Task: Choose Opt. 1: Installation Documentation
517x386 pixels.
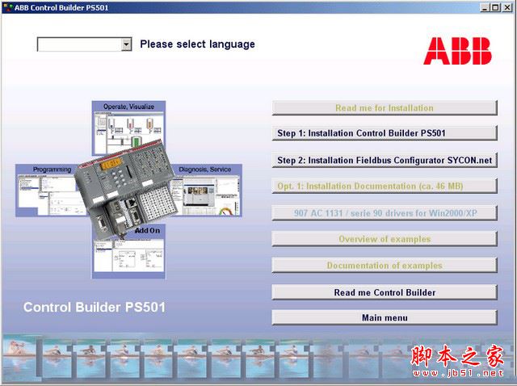Action: click(x=385, y=187)
